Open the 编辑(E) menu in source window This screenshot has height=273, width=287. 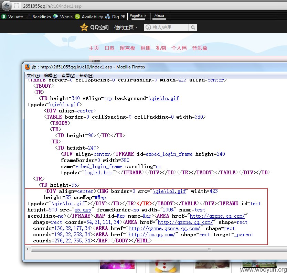(51, 76)
